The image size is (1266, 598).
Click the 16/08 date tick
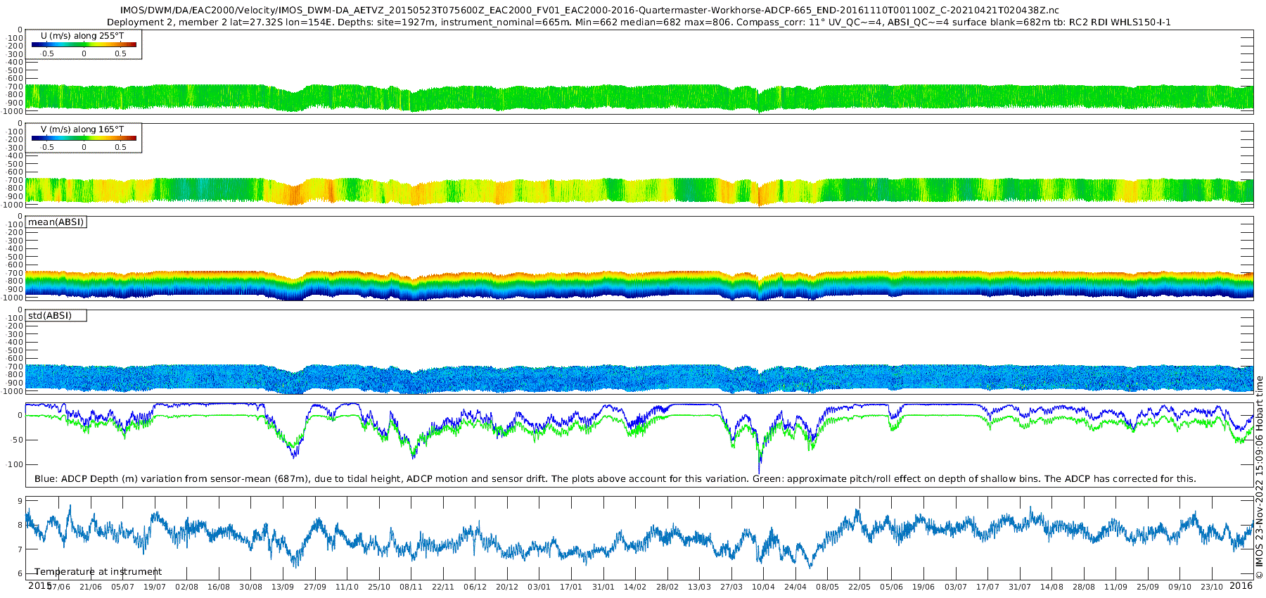click(x=219, y=587)
